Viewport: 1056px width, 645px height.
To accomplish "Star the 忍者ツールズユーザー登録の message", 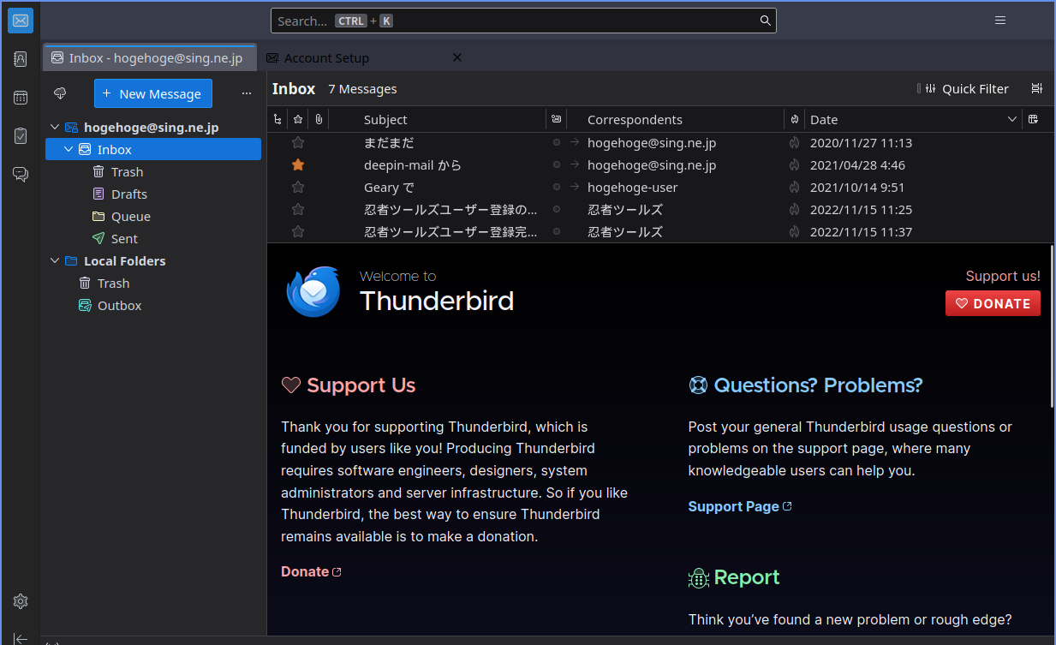I will (298, 210).
